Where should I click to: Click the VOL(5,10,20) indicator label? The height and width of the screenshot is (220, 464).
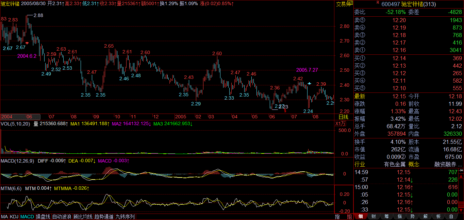pyautogui.click(x=16, y=124)
